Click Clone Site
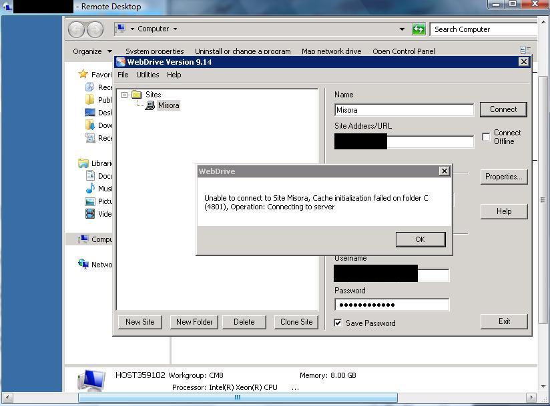Viewport: 550px width, 406px height. tap(296, 322)
